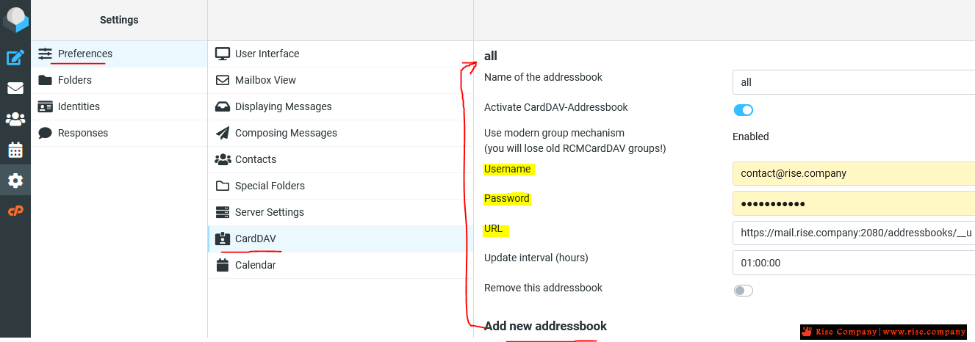Click the Update interval hours field
Screen dimensions: 975x342
854,263
